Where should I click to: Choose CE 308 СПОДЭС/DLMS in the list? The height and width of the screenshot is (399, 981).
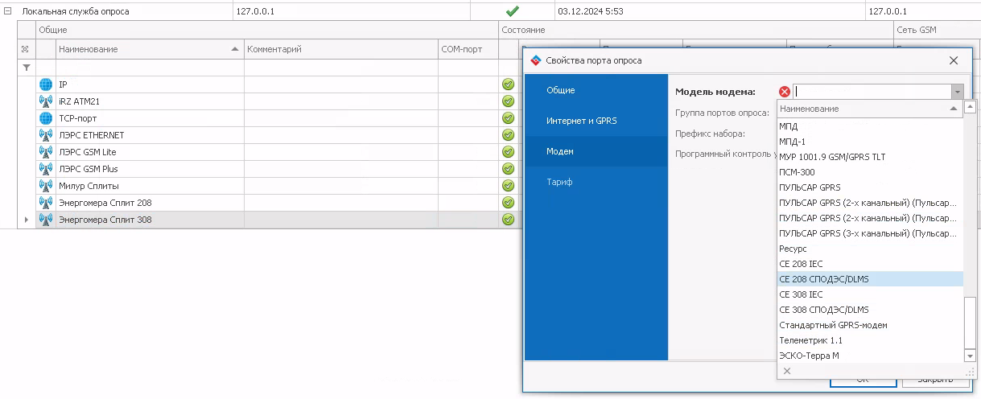(870, 310)
